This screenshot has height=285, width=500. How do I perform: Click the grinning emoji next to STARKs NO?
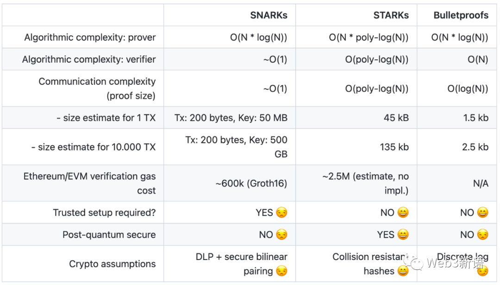(x=403, y=213)
